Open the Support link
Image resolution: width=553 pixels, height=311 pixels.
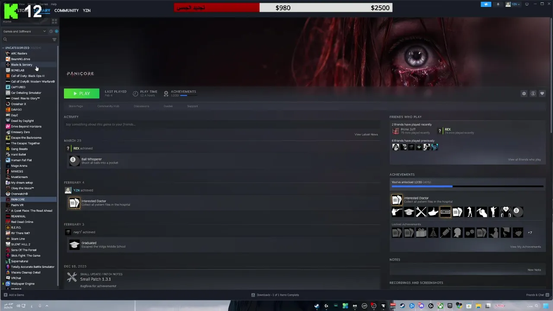(192, 106)
